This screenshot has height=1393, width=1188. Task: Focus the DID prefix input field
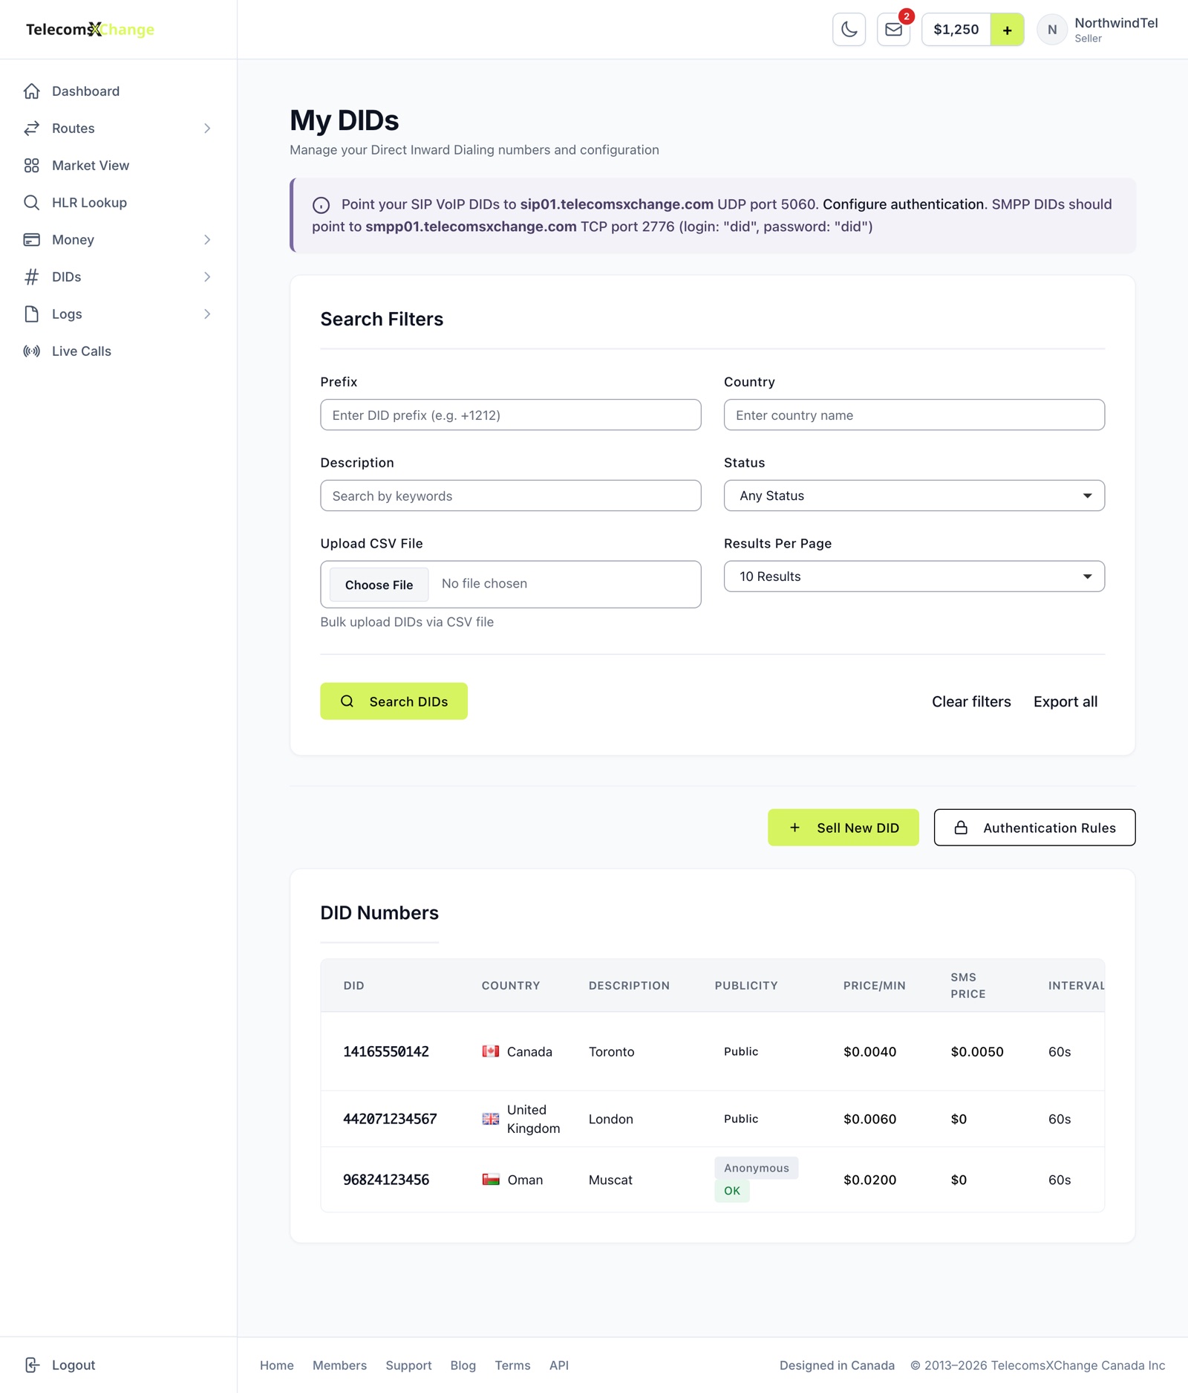(x=510, y=415)
